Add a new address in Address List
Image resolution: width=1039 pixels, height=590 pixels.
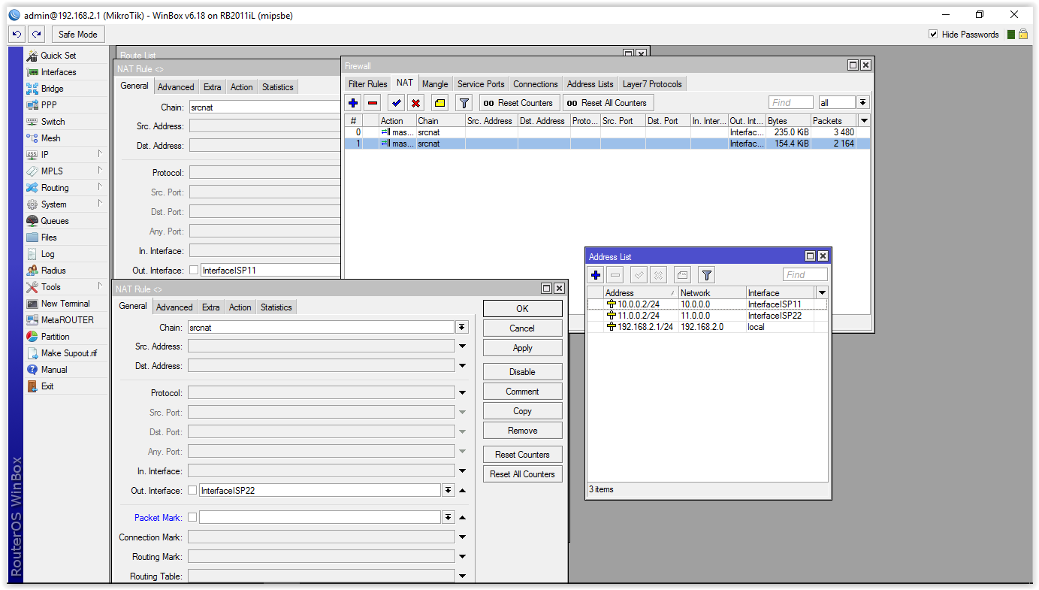point(595,274)
